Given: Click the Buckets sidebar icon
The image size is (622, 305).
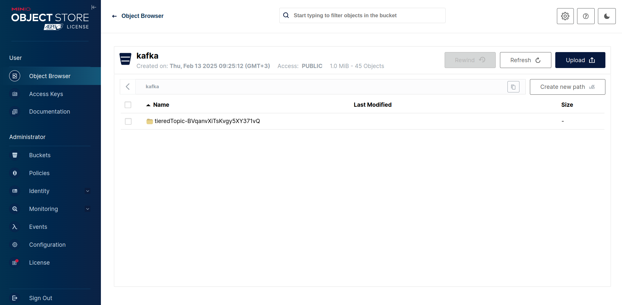Looking at the screenshot, I should [x=15, y=155].
